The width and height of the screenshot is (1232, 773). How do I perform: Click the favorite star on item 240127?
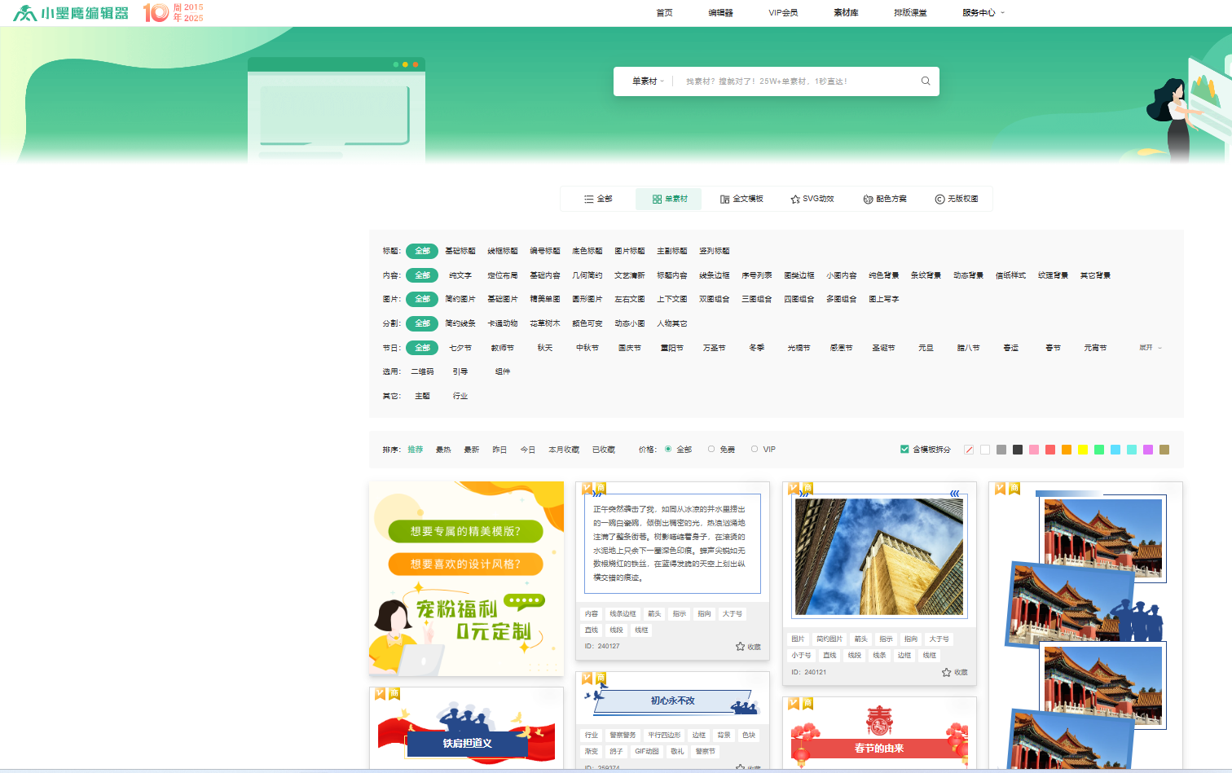pos(740,647)
